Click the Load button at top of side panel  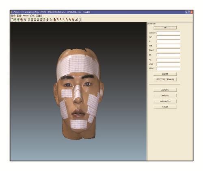[165, 28]
